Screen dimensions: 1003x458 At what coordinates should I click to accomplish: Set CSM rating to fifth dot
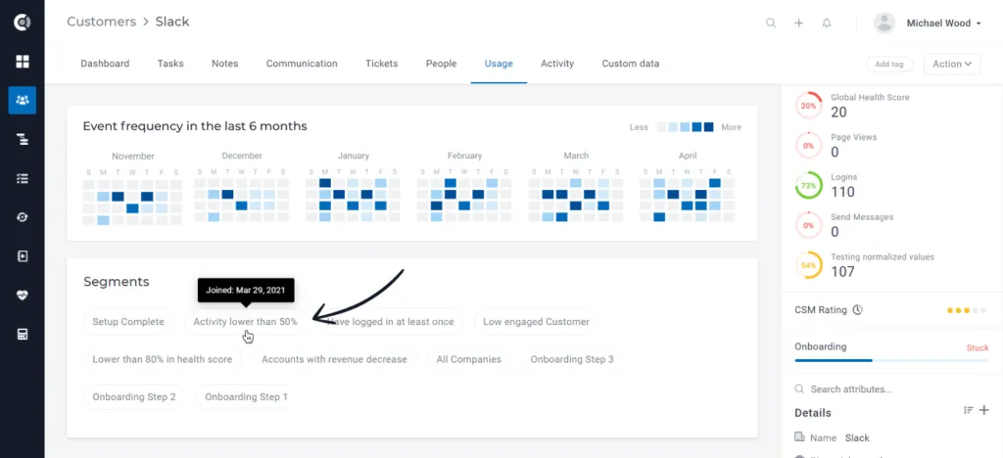tap(983, 310)
